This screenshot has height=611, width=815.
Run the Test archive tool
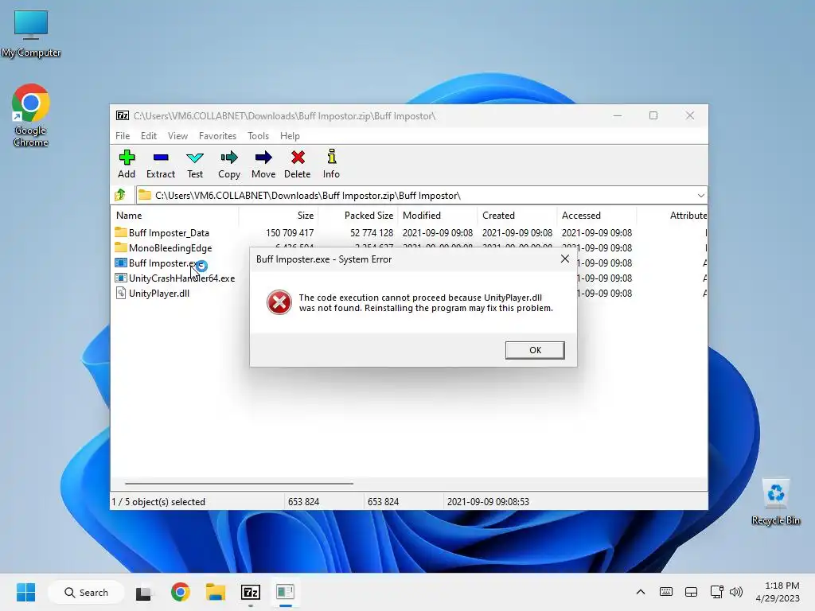pyautogui.click(x=195, y=164)
